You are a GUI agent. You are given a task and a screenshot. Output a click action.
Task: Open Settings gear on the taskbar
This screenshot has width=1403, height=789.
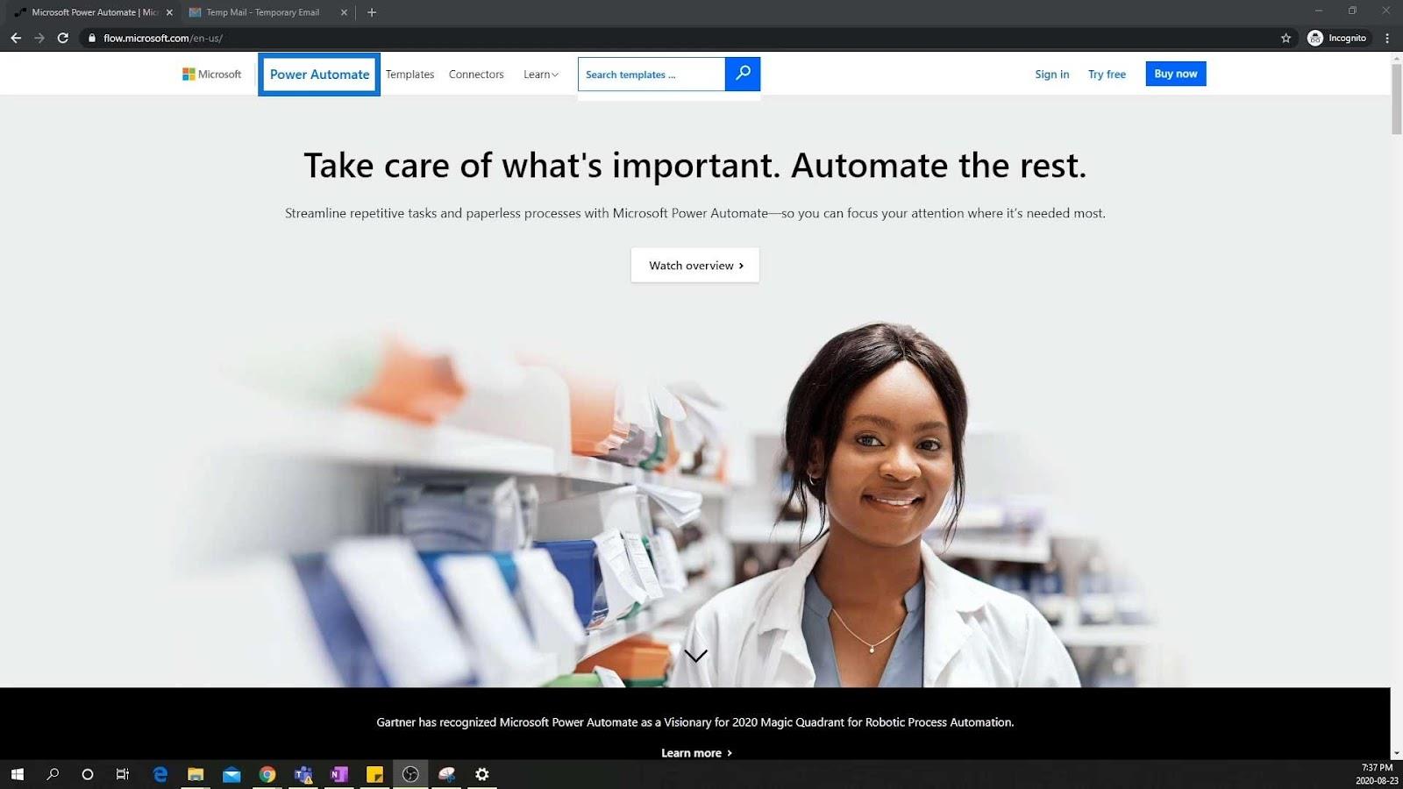coord(481,774)
